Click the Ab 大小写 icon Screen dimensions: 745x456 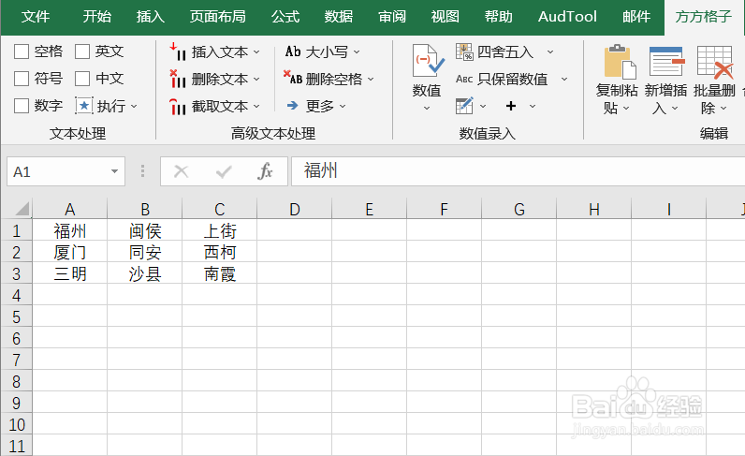(x=293, y=51)
